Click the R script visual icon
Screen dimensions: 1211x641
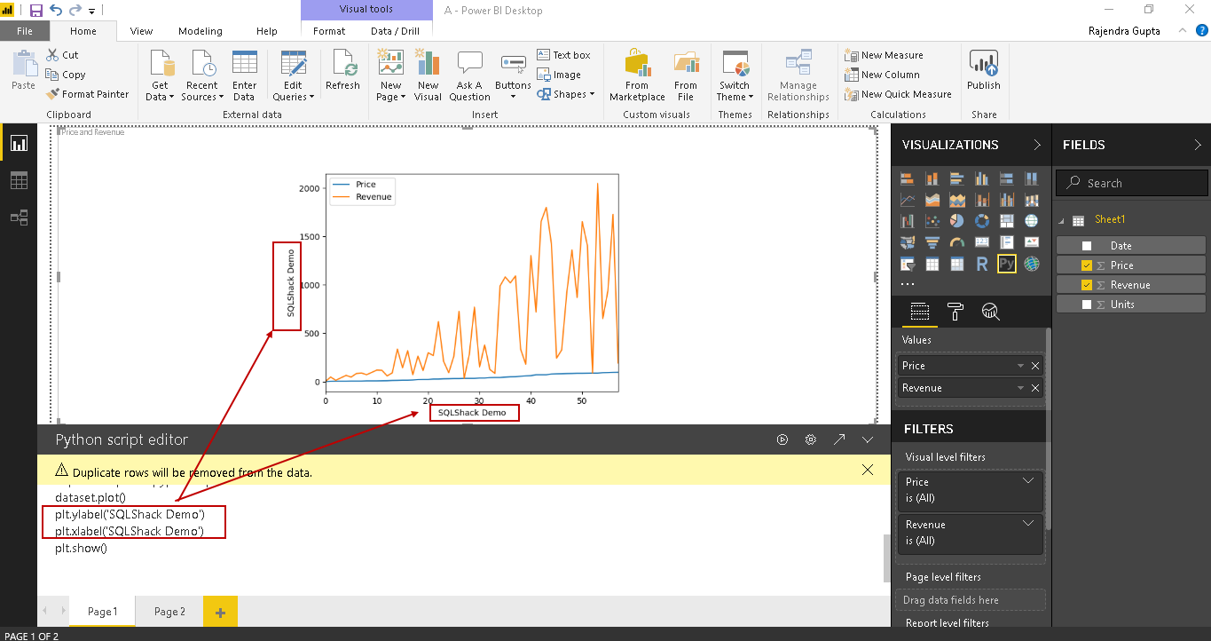point(981,264)
